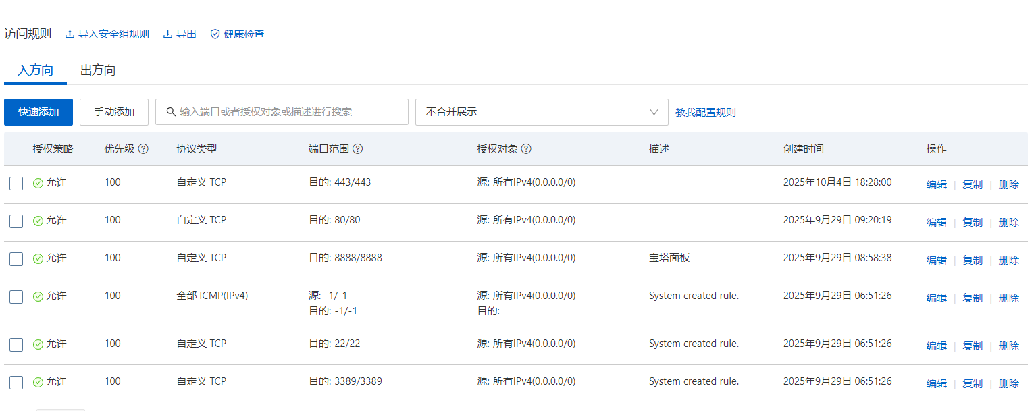1036x411 pixels.
Task: Open the 不合并展示 display dropdown
Action: point(541,112)
